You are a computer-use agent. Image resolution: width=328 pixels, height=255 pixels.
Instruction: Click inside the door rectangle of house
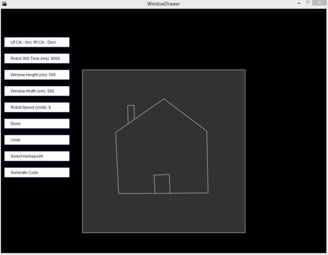pyautogui.click(x=162, y=184)
